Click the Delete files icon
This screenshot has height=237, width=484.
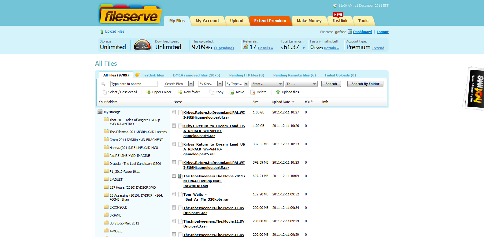point(253,92)
